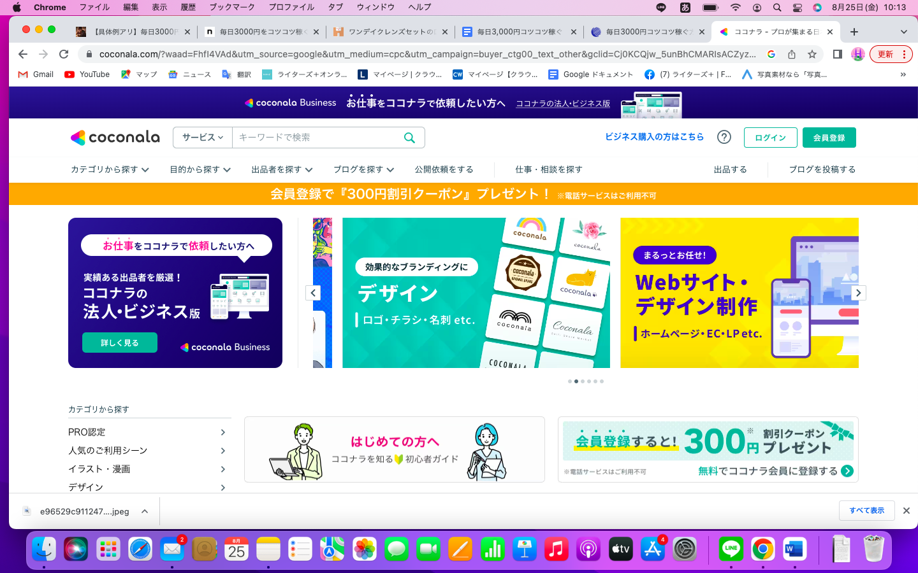
Task: Open ココナラの法人・ビジネス版 link
Action: click(563, 103)
